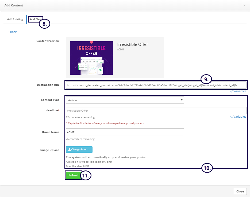Image resolution: width=250 pixels, height=197 pixels.
Task: Open Variables link below Destination URL field
Action: [x=240, y=91]
